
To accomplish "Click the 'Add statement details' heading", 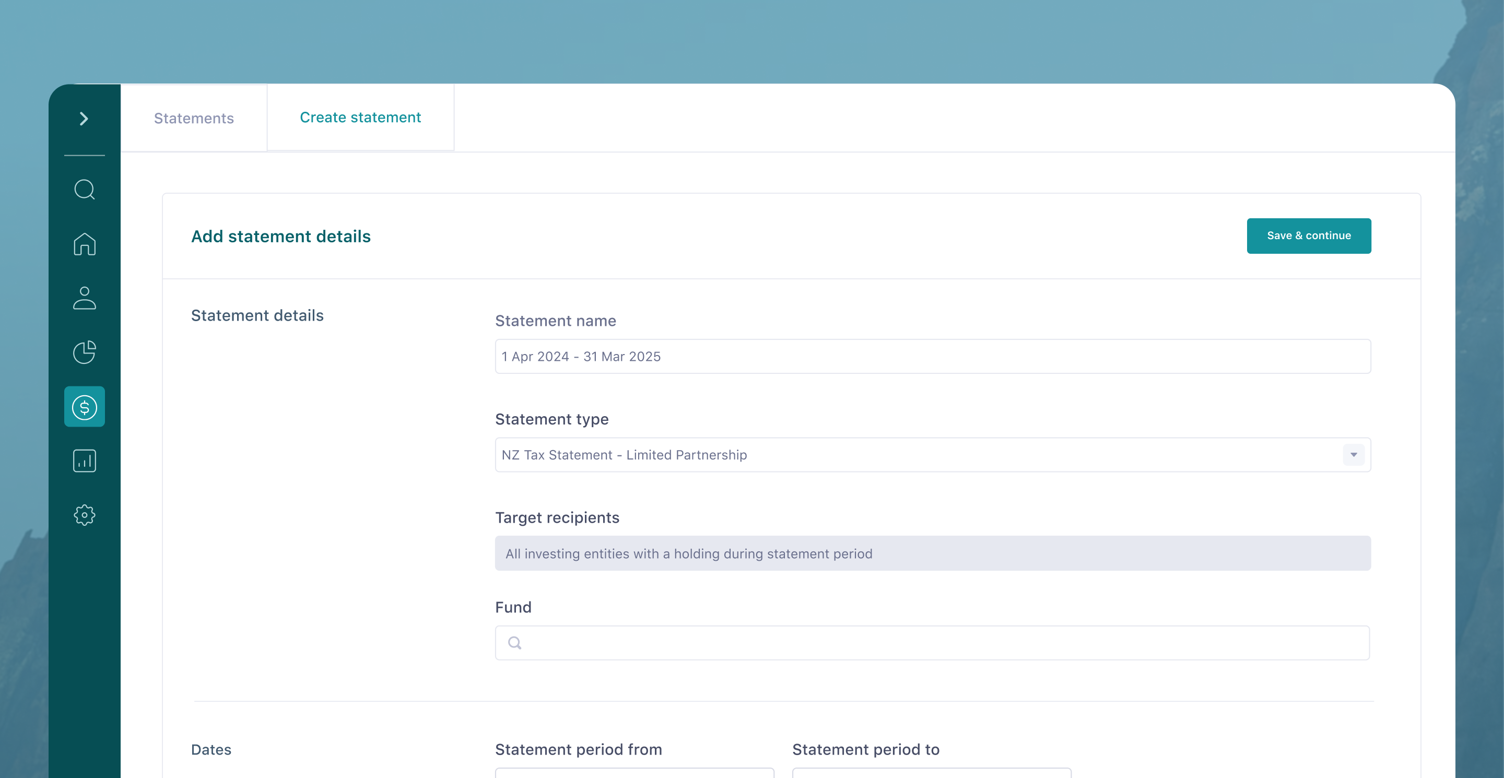I will (x=281, y=236).
